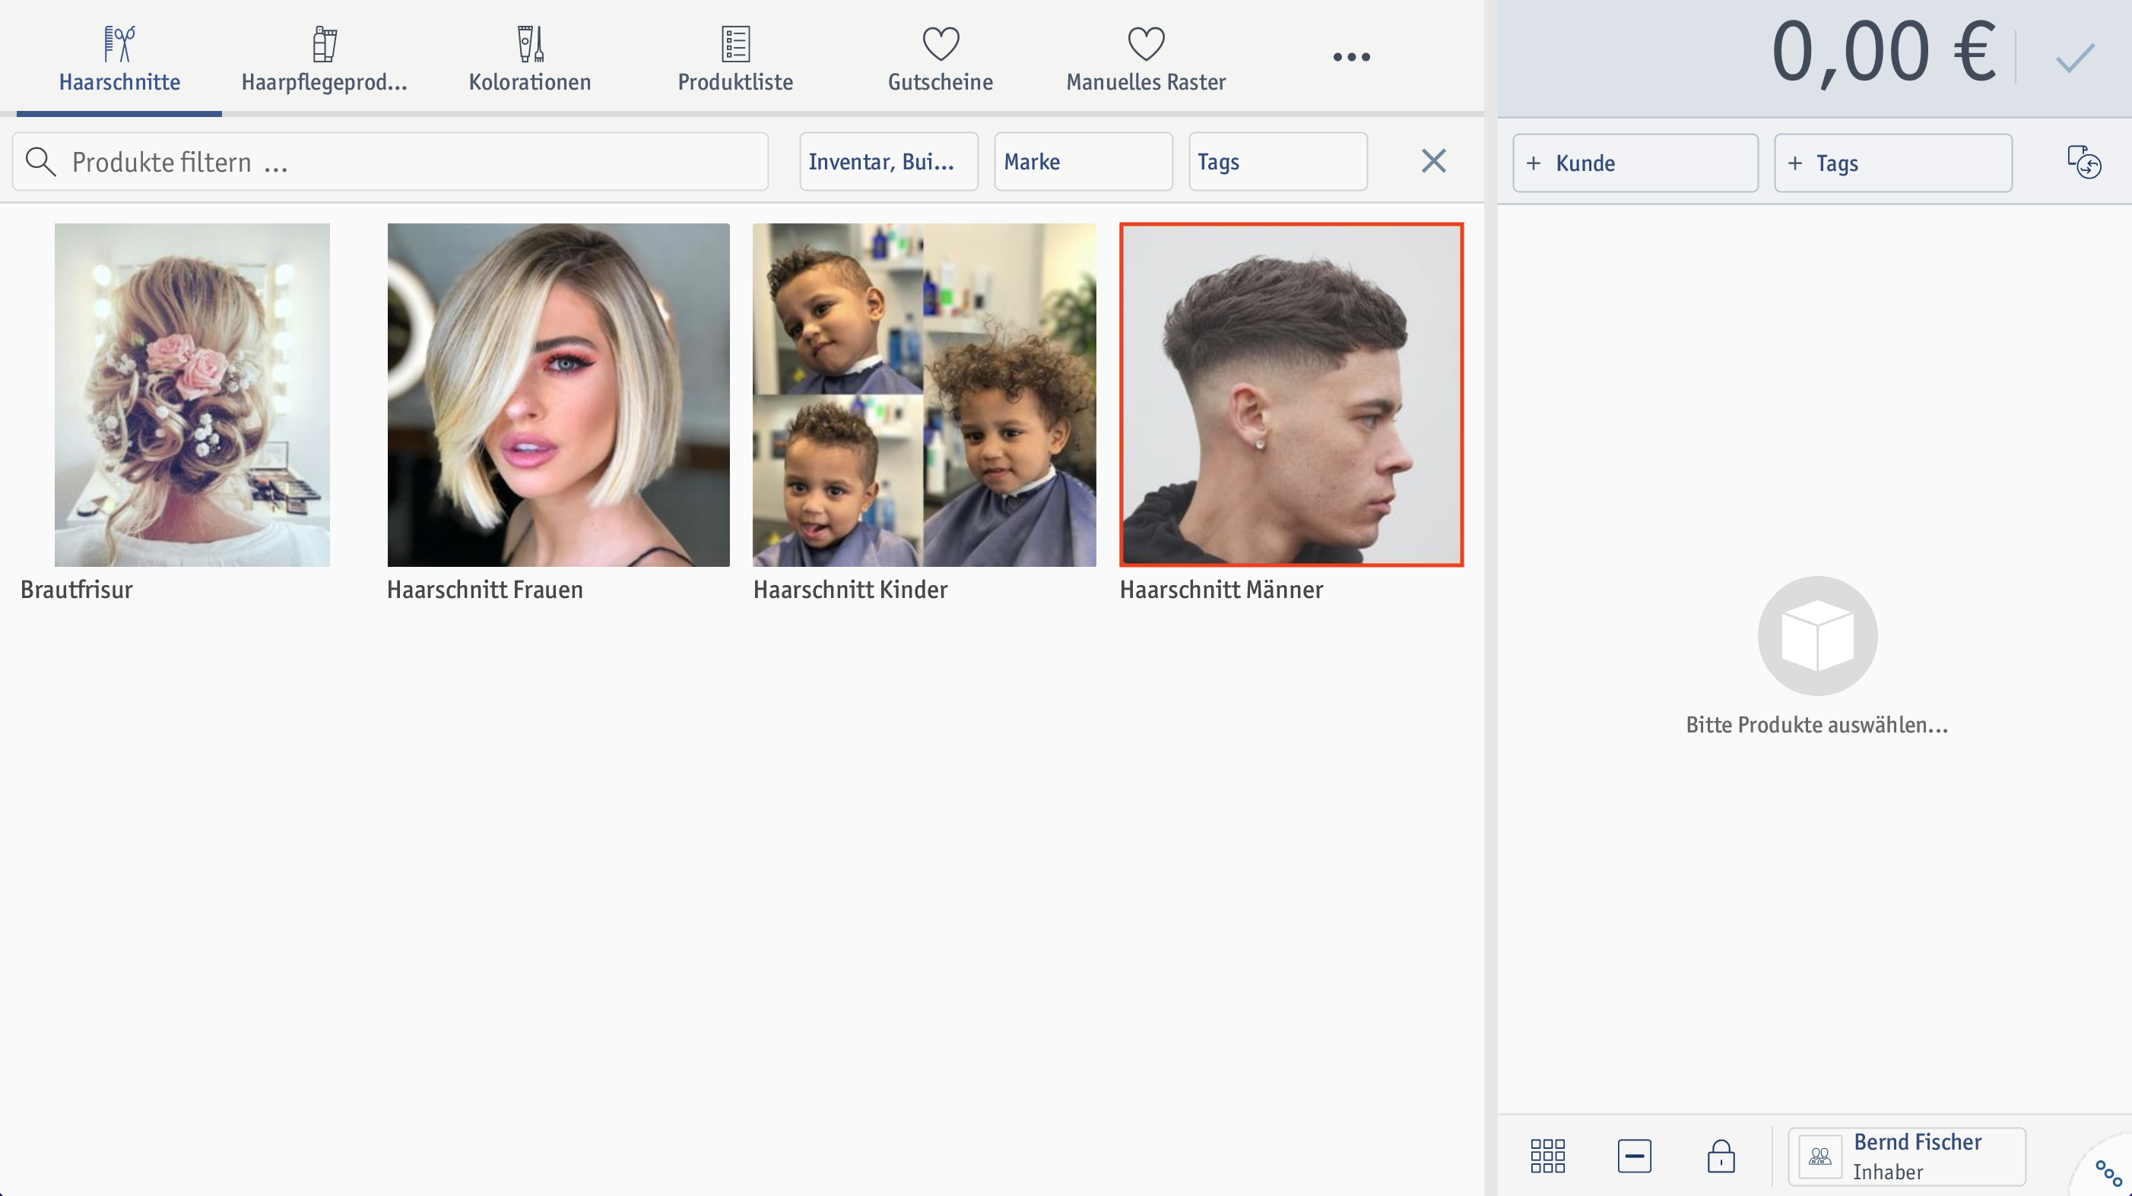Add cart tags via + Tags button
Image resolution: width=2132 pixels, height=1196 pixels.
[x=1892, y=163]
